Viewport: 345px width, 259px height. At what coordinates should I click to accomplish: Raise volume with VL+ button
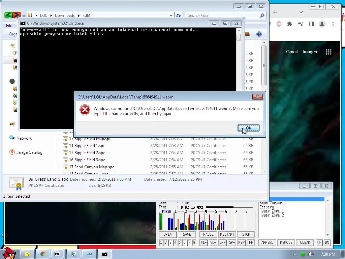point(213,242)
